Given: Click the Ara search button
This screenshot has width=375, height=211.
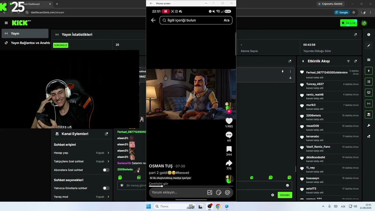Looking at the screenshot, I should click(x=226, y=20).
